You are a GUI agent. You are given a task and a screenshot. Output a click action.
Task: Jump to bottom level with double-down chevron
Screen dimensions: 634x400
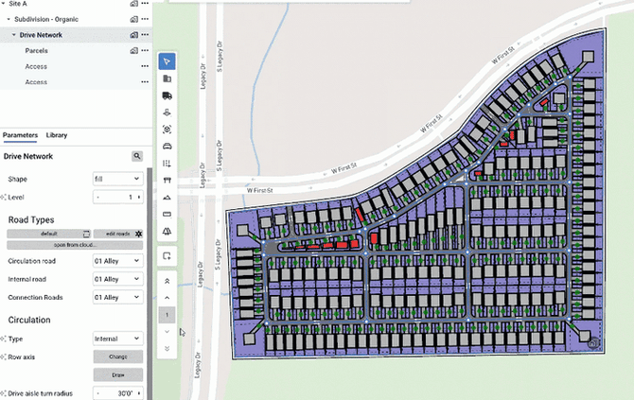(x=167, y=348)
